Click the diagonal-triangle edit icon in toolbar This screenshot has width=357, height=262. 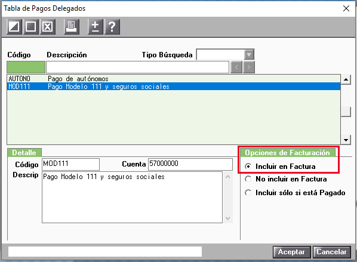pyautogui.click(x=14, y=27)
